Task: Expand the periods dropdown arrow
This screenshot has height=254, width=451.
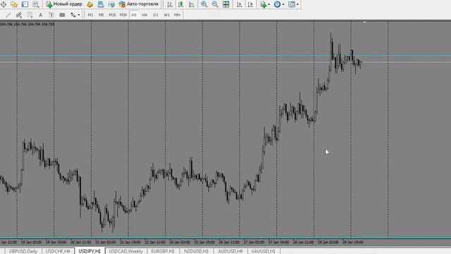Action: (283, 4)
